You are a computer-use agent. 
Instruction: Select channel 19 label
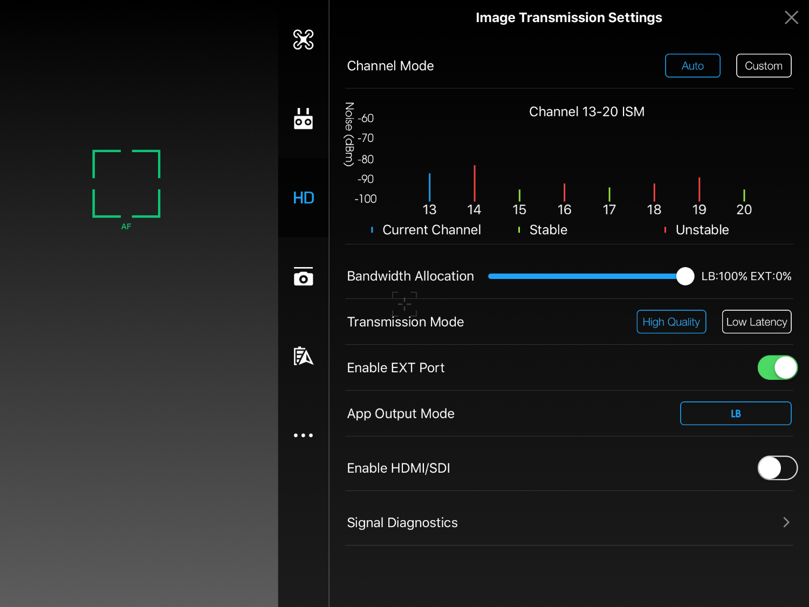point(700,210)
